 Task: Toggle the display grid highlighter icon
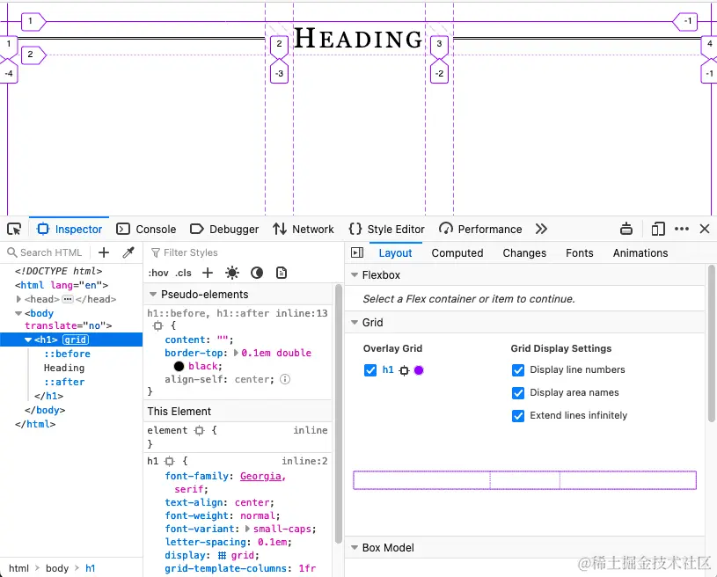point(222,555)
